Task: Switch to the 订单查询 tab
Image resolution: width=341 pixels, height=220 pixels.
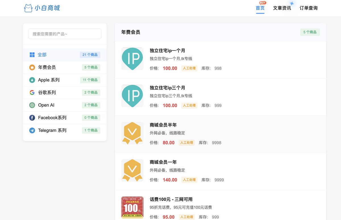Action: pos(309,8)
